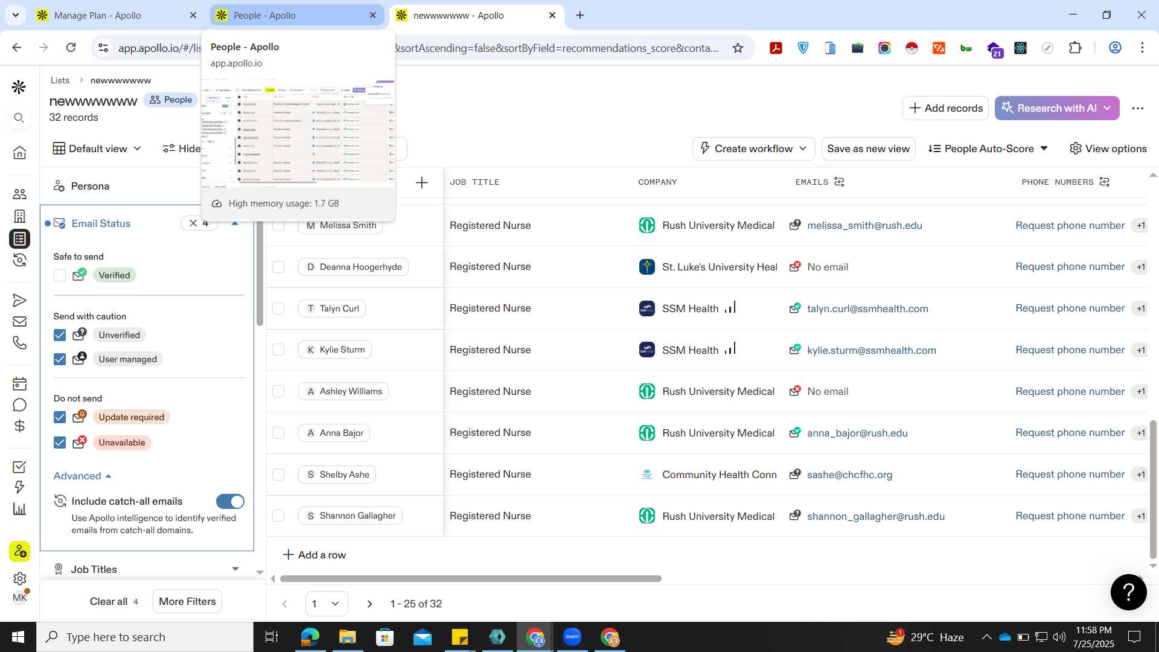Open Sequences paper-plane icon in sidebar
Viewport: 1159px width, 652px height.
(19, 300)
